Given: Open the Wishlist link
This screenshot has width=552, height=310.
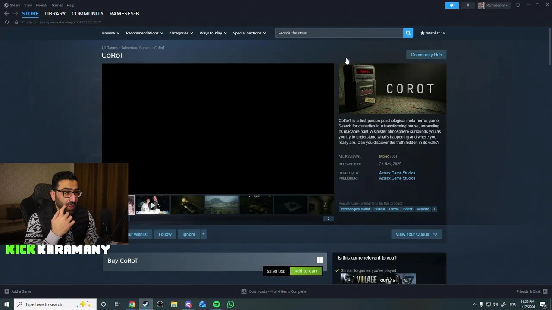Looking at the screenshot, I should [x=433, y=33].
